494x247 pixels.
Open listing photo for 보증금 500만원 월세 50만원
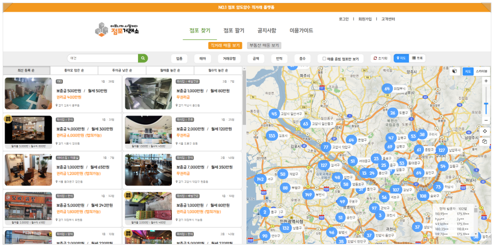click(28, 94)
